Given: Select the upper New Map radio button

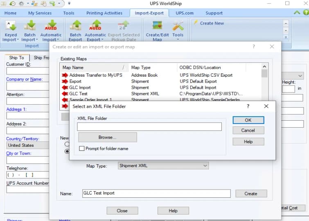Looking at the screenshot, I should tap(67, 144).
